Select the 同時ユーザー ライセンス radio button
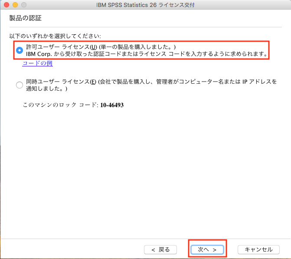Image resolution: width=291 pixels, height=259 pixels. point(20,85)
